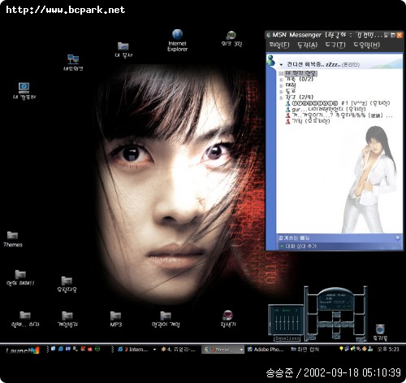This screenshot has width=406, height=383.
Task: Open the My Computer monitor desktop icon
Action: 24,91
